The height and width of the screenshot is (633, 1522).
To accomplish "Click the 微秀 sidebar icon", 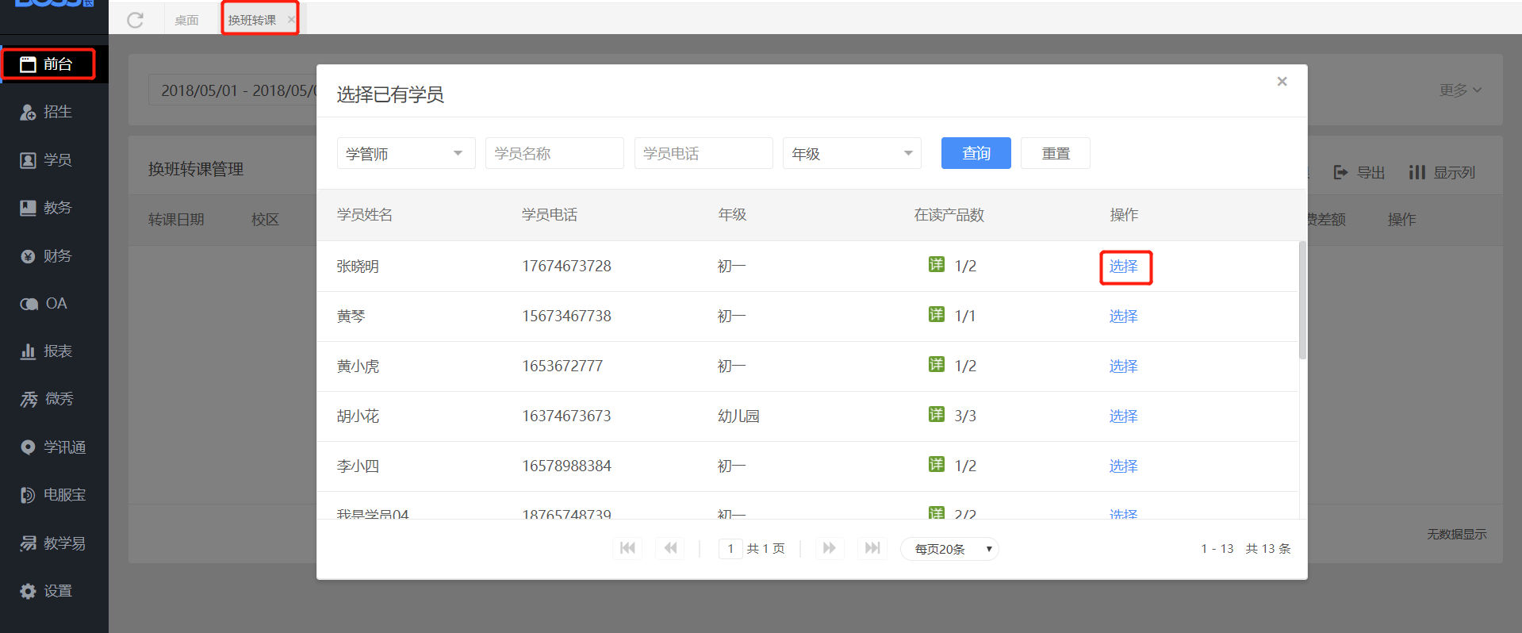I will [x=29, y=399].
